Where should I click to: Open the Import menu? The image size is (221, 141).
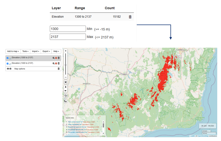36,51
